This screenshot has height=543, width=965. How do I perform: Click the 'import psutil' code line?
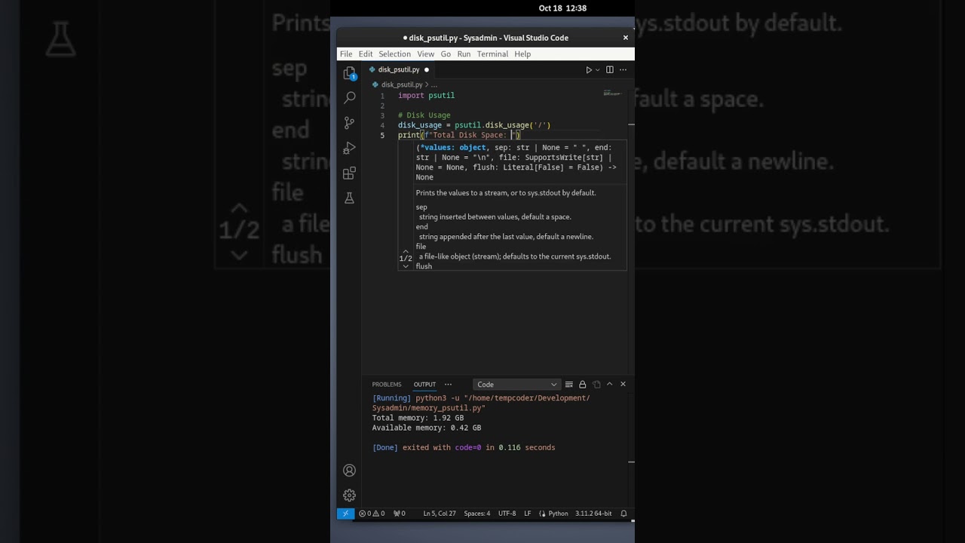tap(426, 96)
